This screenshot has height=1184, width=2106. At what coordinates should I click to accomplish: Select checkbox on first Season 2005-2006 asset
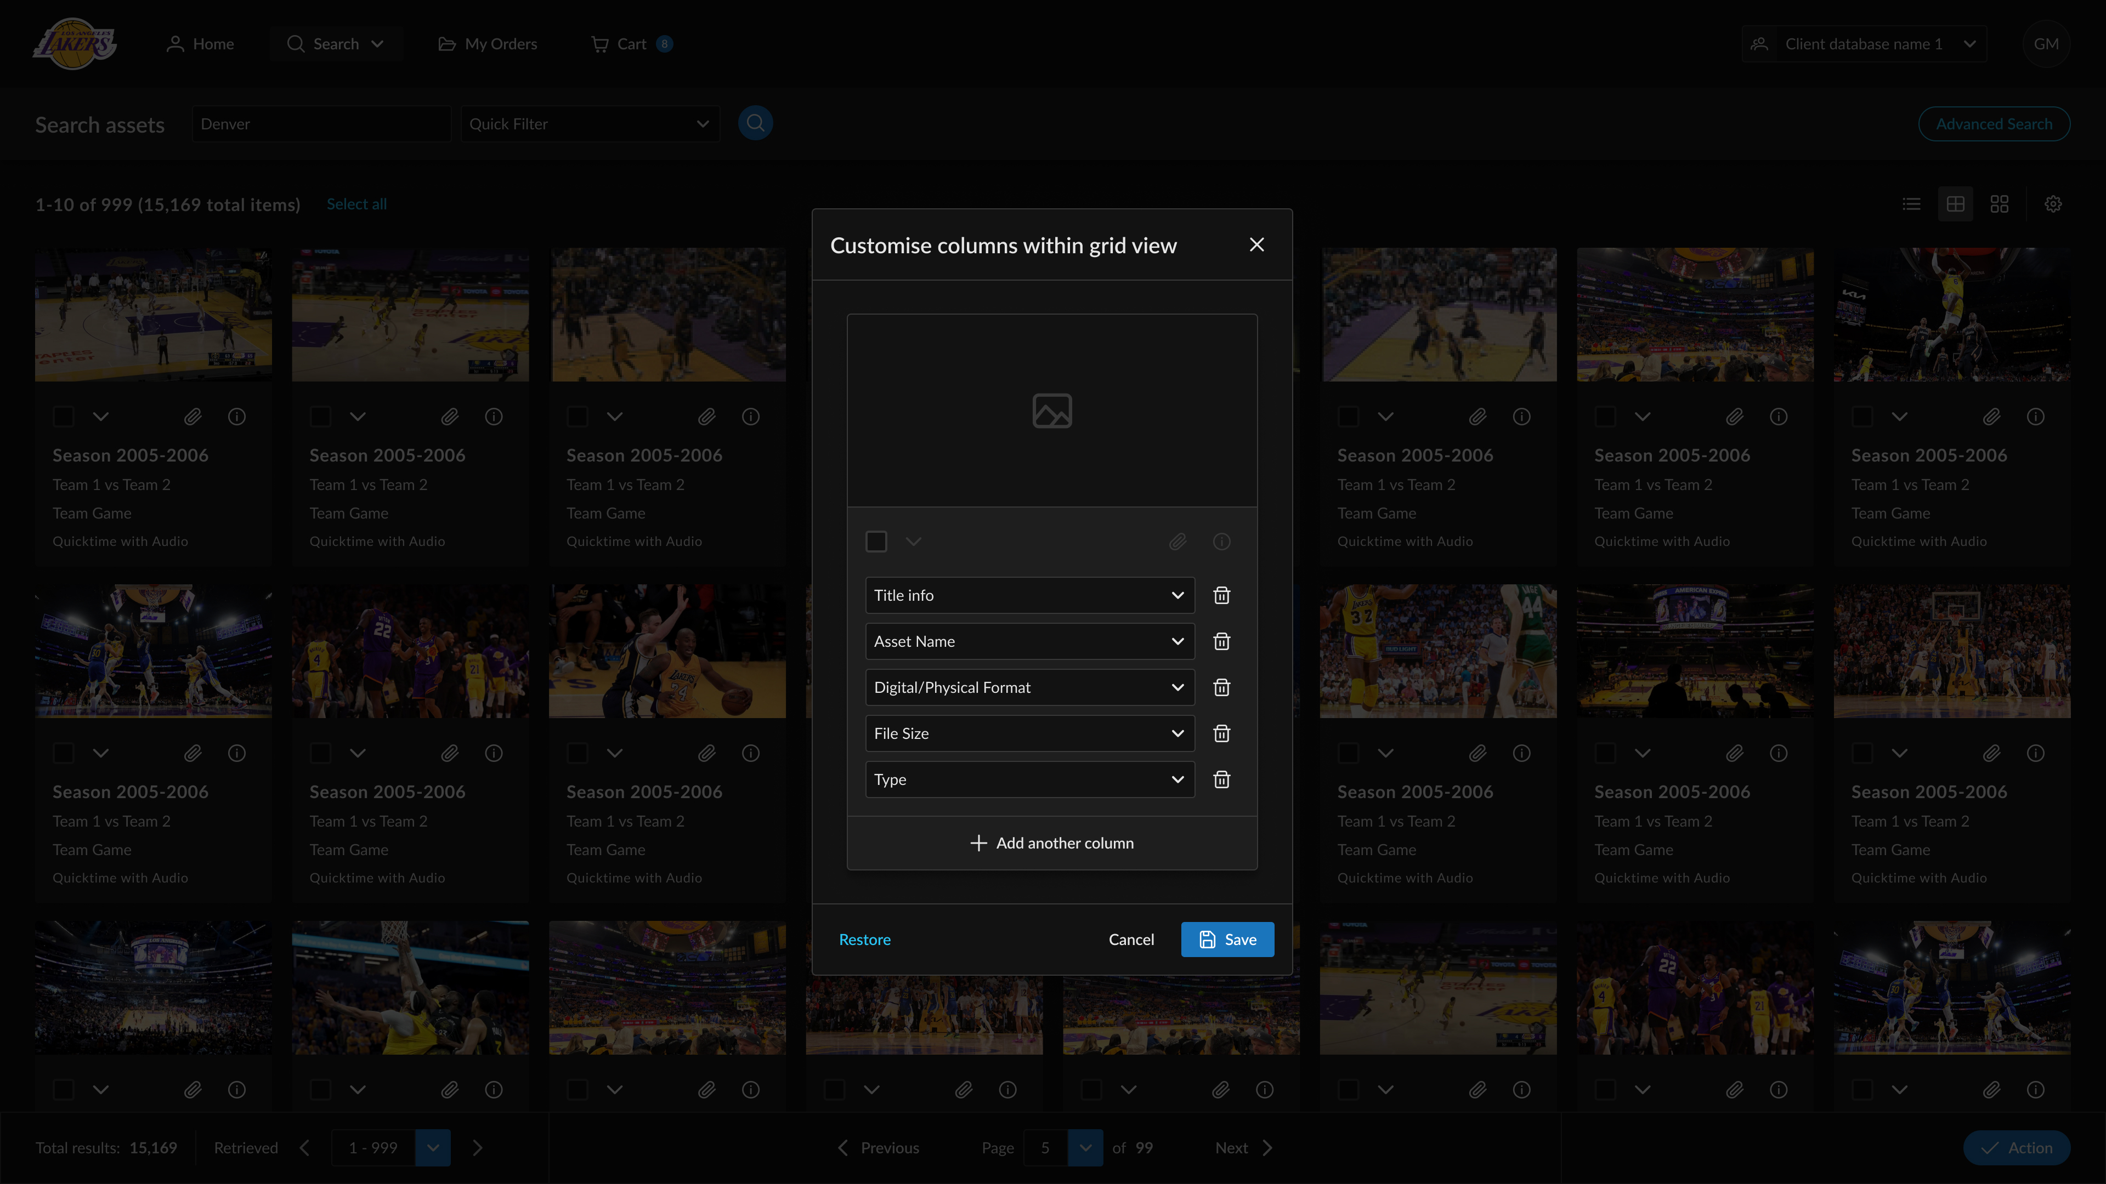(x=64, y=417)
